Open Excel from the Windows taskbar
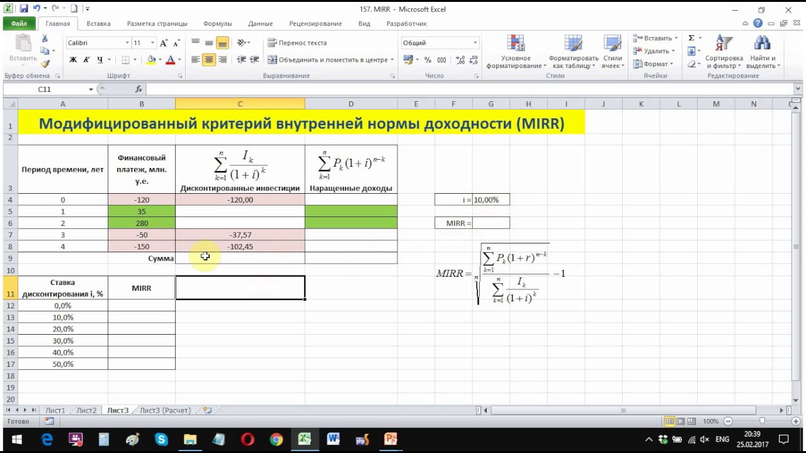 point(304,439)
